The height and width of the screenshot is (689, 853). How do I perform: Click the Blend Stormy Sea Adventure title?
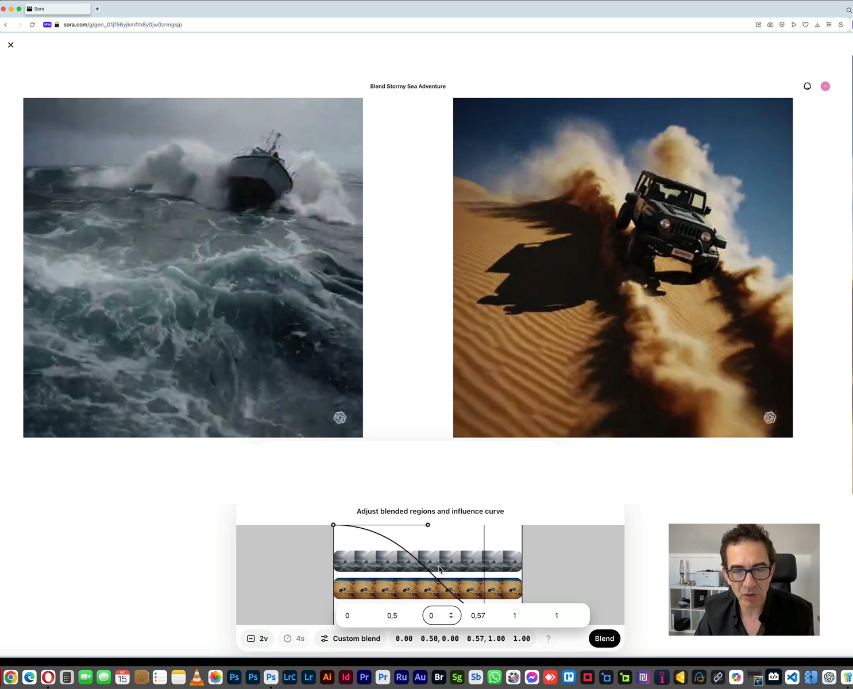point(408,86)
